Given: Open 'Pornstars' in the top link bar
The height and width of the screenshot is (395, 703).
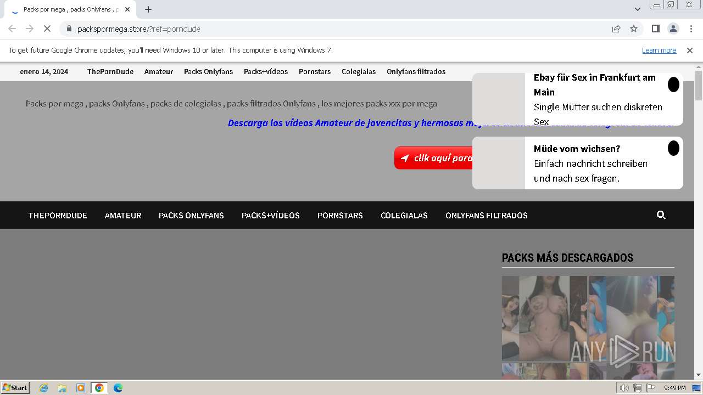Looking at the screenshot, I should click(x=315, y=71).
